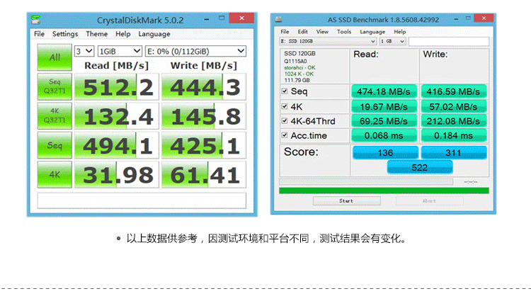Click the 512.2 Seq Q32T1 read result
Image resolution: width=531 pixels, height=301 pixels.
pos(117,86)
